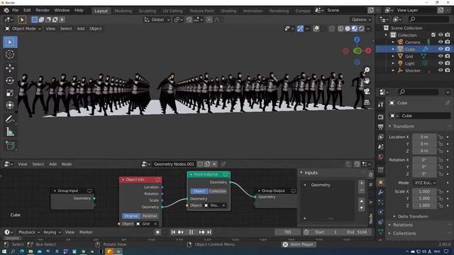The width and height of the screenshot is (454, 255).
Task: Open the Object properties orange square tab
Action: (381, 182)
